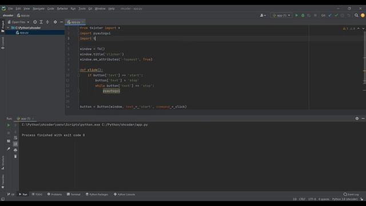Click the Git commit green checkmark

(x=336, y=15)
